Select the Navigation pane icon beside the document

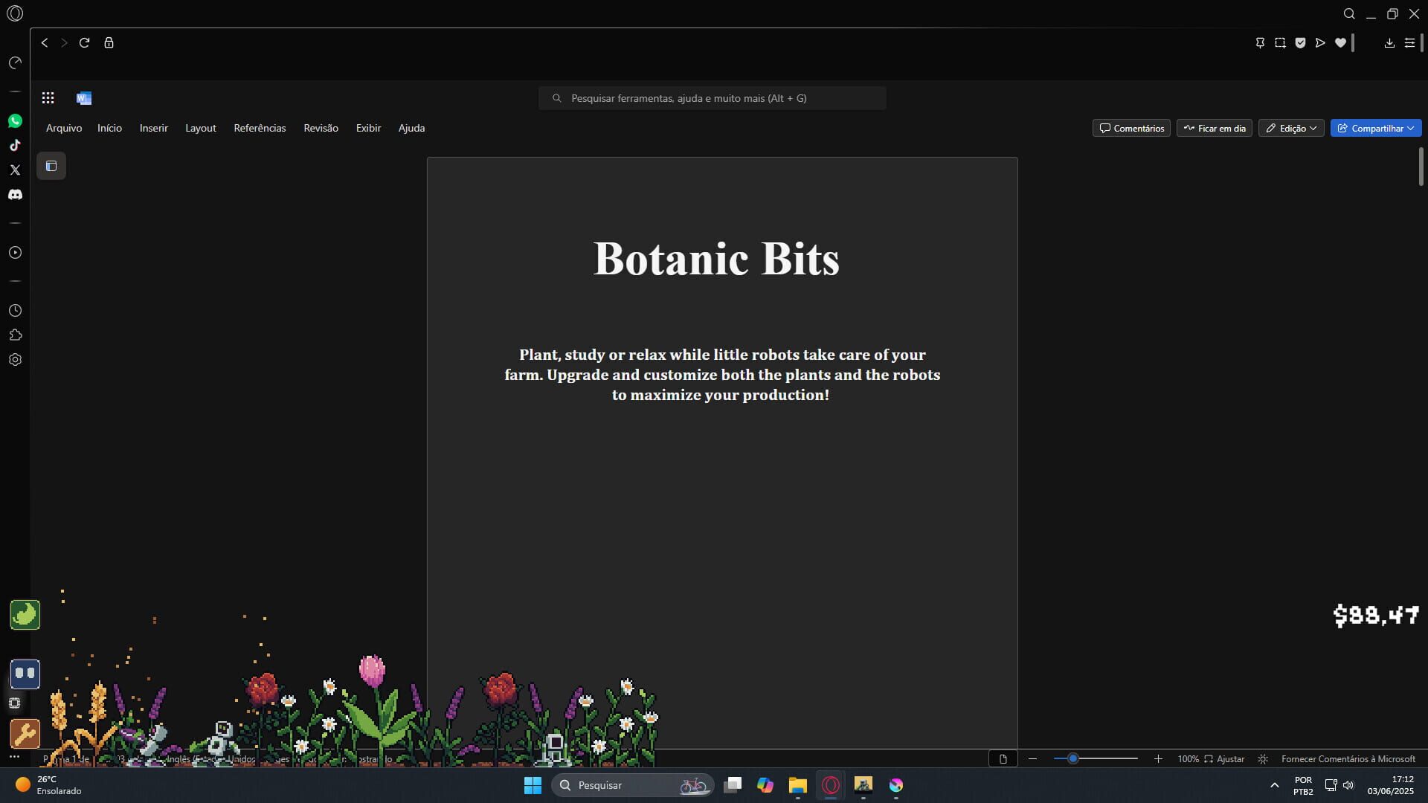(51, 166)
